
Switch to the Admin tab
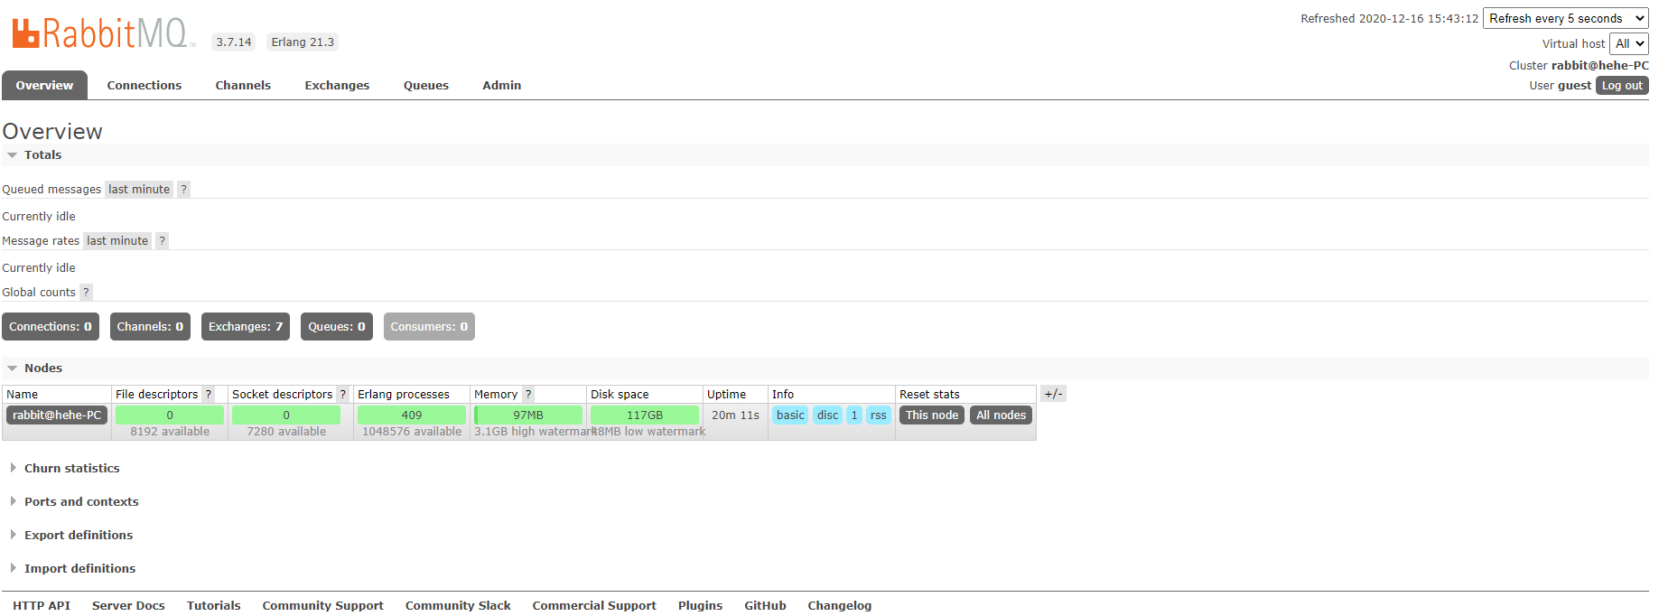[x=501, y=85]
